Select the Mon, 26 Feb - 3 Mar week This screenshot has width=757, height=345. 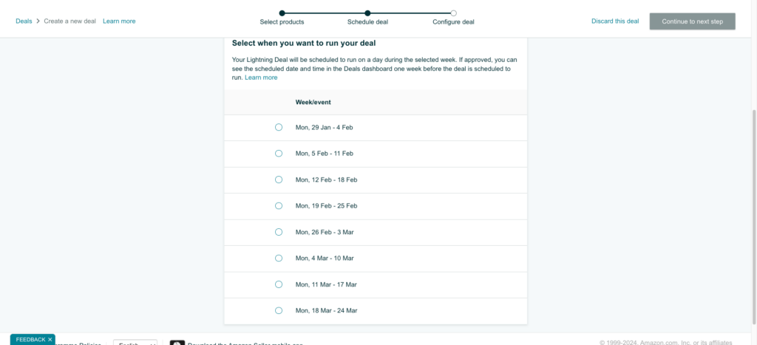[x=279, y=232]
